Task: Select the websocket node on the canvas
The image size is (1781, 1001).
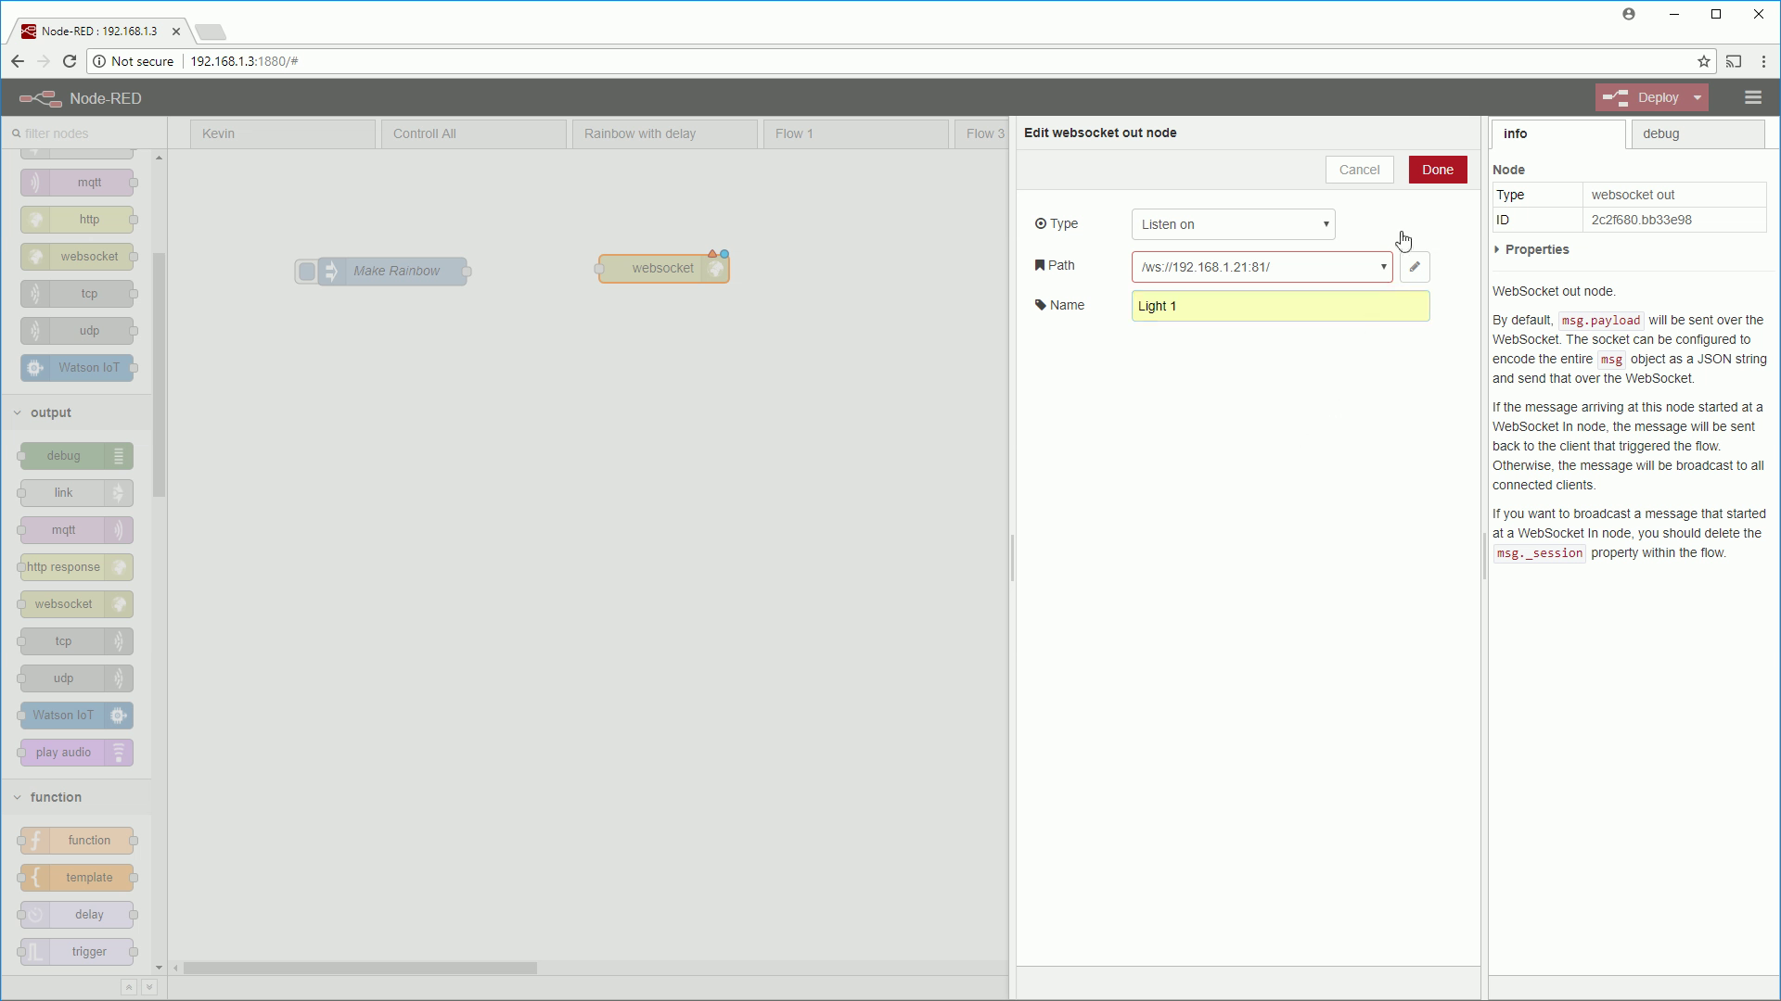Action: [663, 269]
